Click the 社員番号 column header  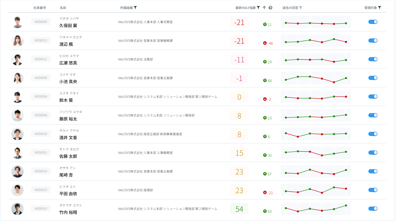(x=40, y=8)
